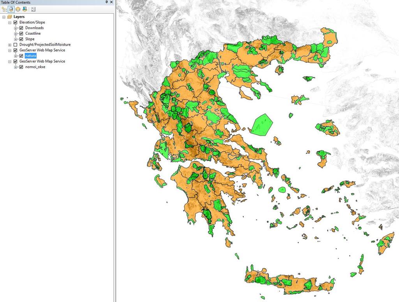This screenshot has width=399, height=302.
Task: Select the Coastline layer name
Action: [x=33, y=34]
